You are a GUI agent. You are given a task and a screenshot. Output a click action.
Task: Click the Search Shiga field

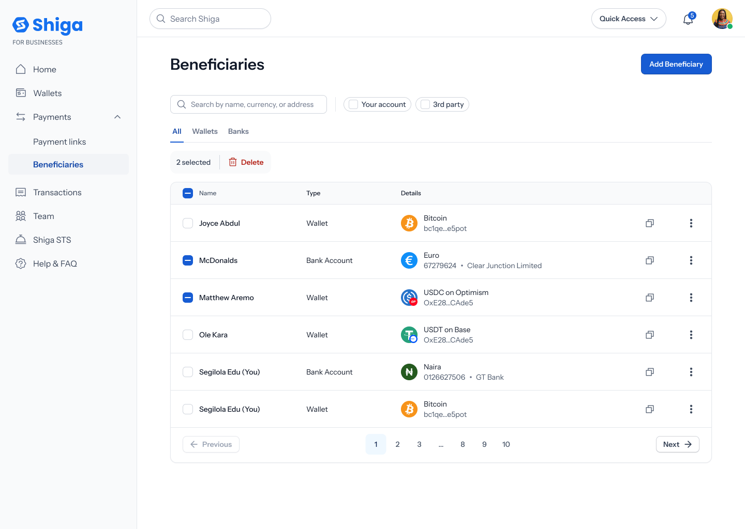pyautogui.click(x=210, y=19)
